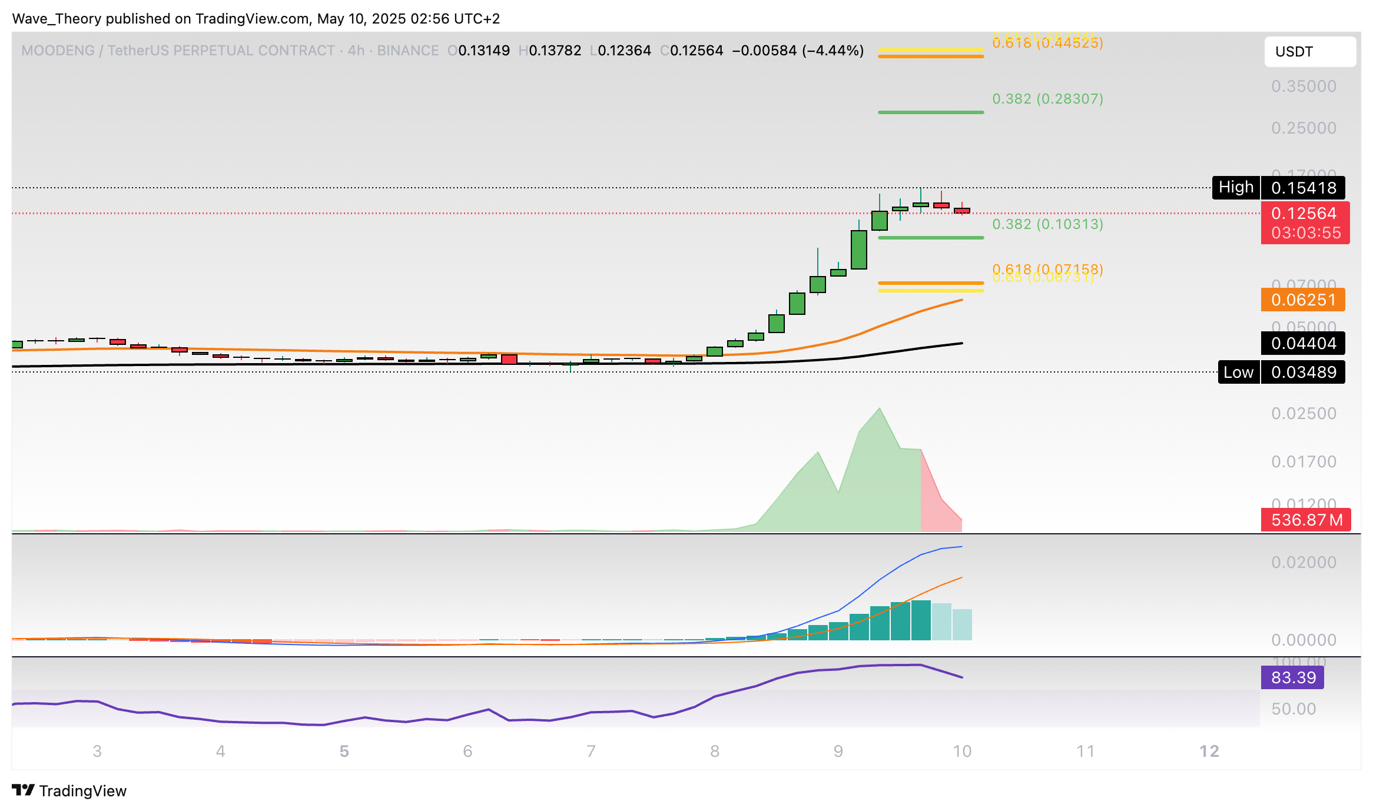Screen dimensions: 1373x811
Task: Click the 0.382 (0.10313) Fibonacci label
Action: pyautogui.click(x=1047, y=224)
